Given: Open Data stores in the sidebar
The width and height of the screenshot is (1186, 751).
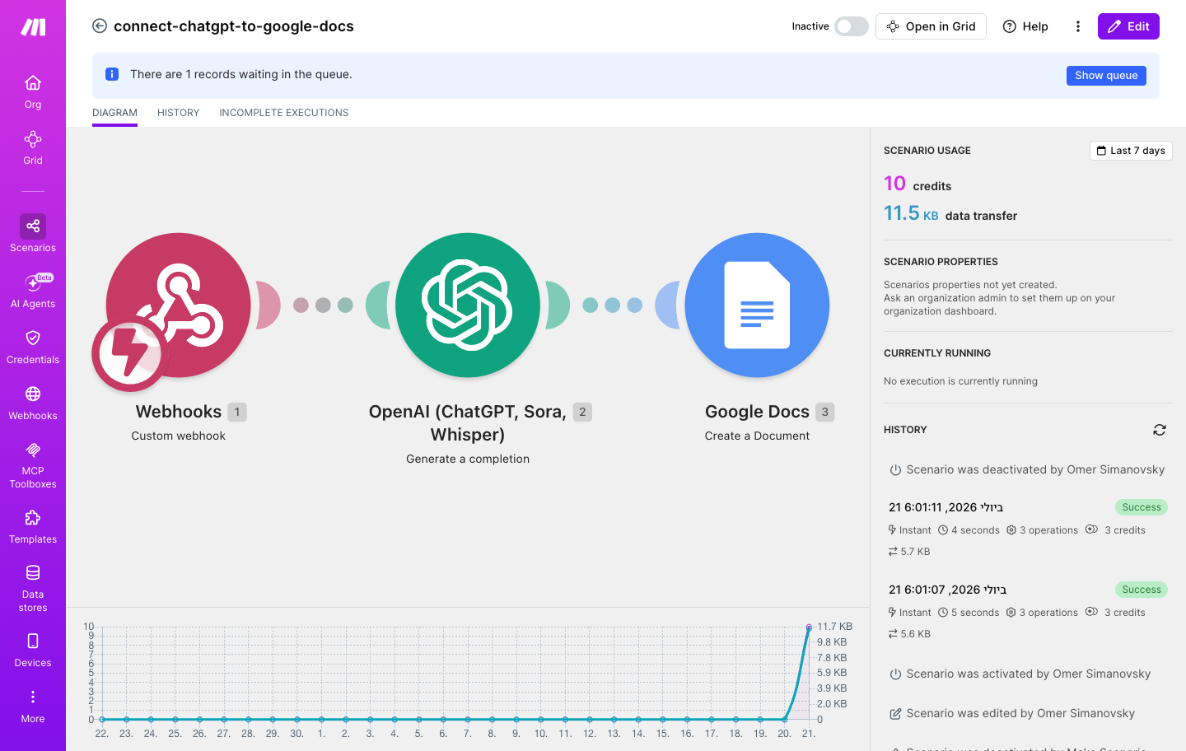Looking at the screenshot, I should (33, 588).
